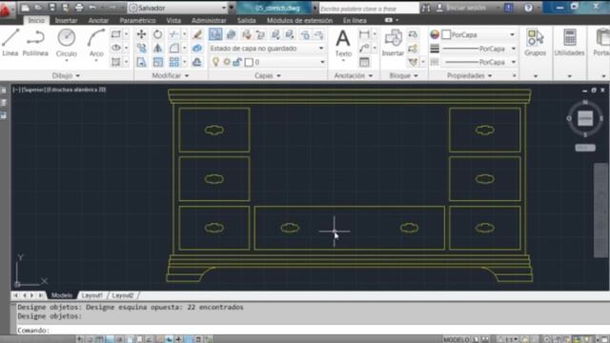Screen dimensions: 610x343
Task: Expand the Dibujo panel
Action: pyautogui.click(x=66, y=75)
